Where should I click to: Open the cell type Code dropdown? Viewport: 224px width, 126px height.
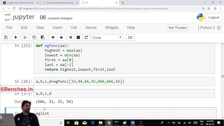[107, 37]
